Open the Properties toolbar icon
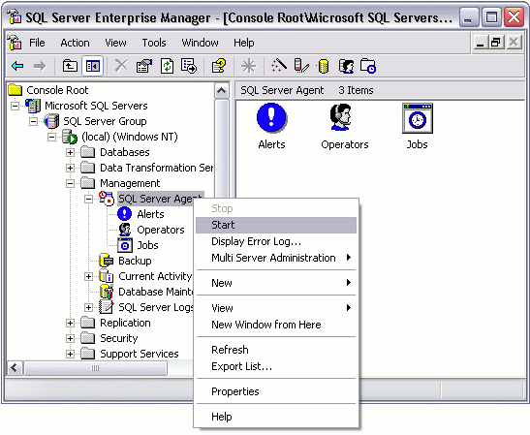The width and height of the screenshot is (530, 435). pos(144,66)
